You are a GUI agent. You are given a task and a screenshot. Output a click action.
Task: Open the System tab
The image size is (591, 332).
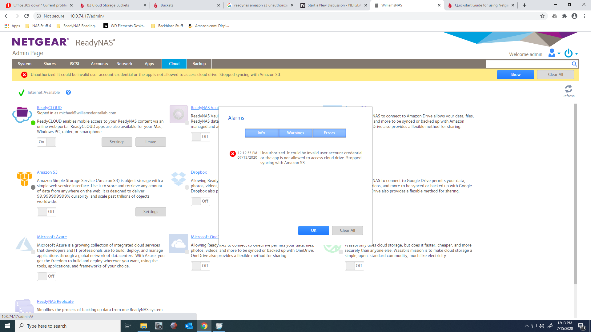25,64
